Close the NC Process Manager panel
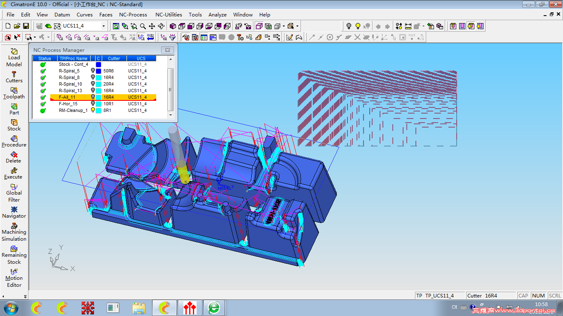 [x=167, y=50]
